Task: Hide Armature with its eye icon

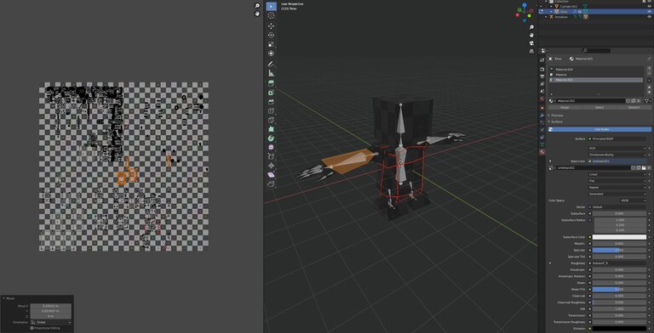Action: click(x=650, y=17)
